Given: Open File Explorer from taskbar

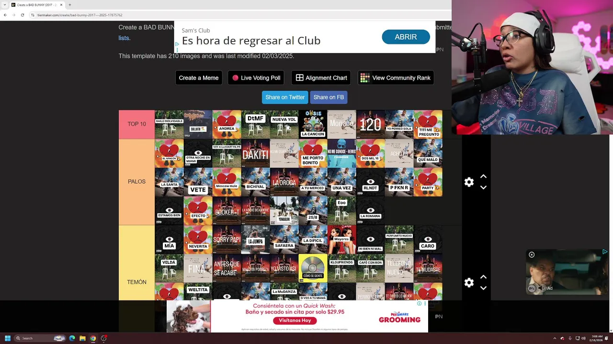Looking at the screenshot, I should 82,338.
